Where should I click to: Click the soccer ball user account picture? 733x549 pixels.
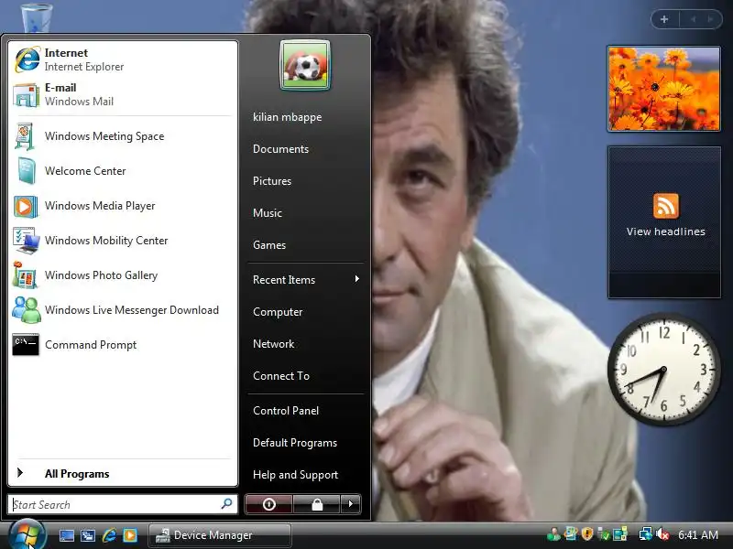click(x=305, y=65)
